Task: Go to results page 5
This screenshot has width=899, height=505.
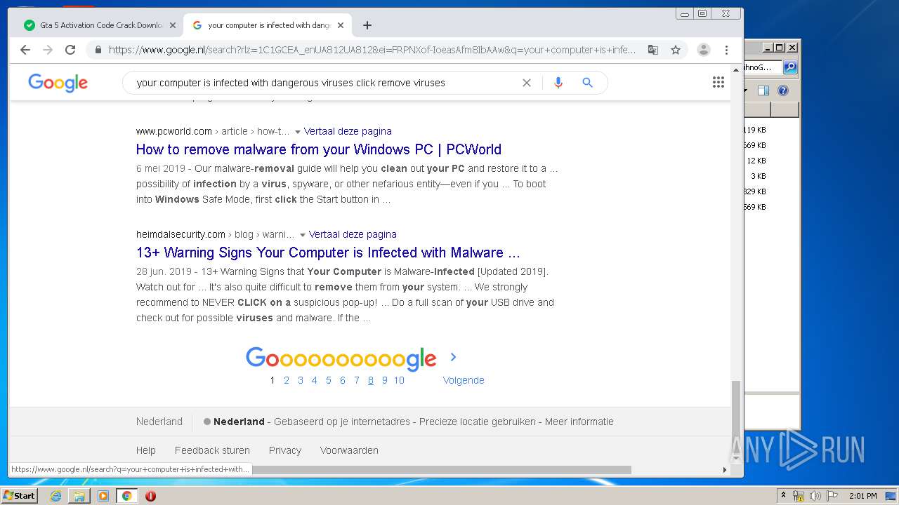Action: pos(329,380)
